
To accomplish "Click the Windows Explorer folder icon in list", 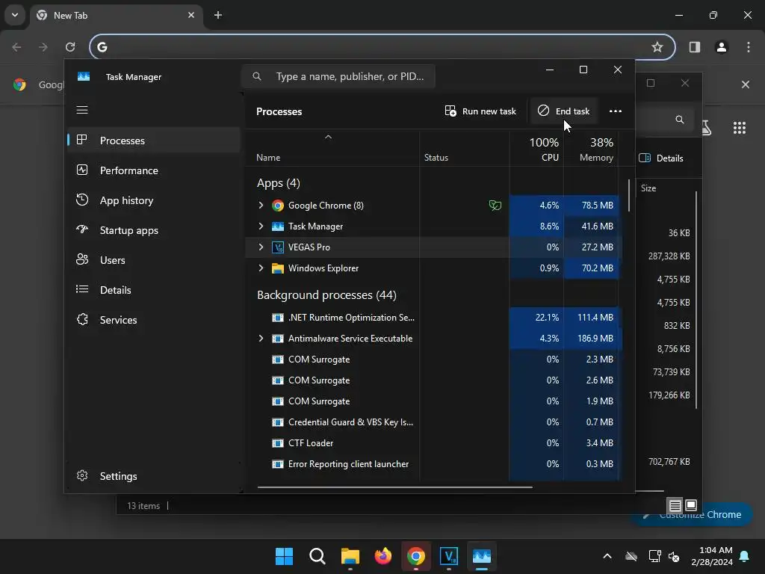I will (x=278, y=268).
